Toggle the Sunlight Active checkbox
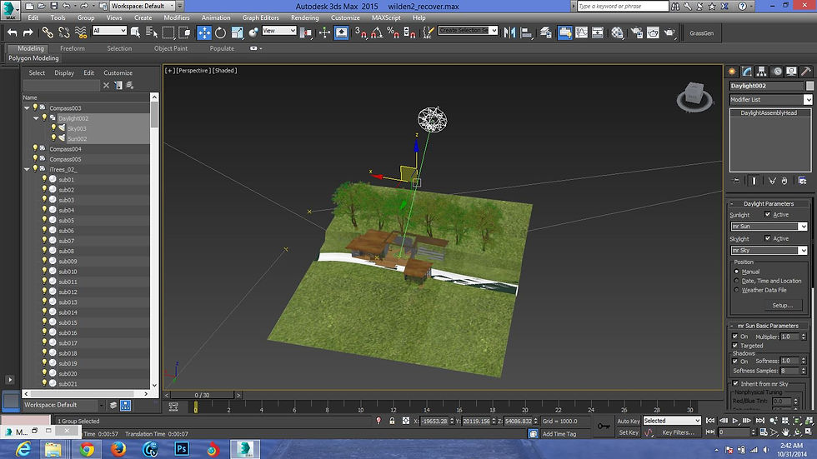This screenshot has height=459, width=817. pos(768,215)
